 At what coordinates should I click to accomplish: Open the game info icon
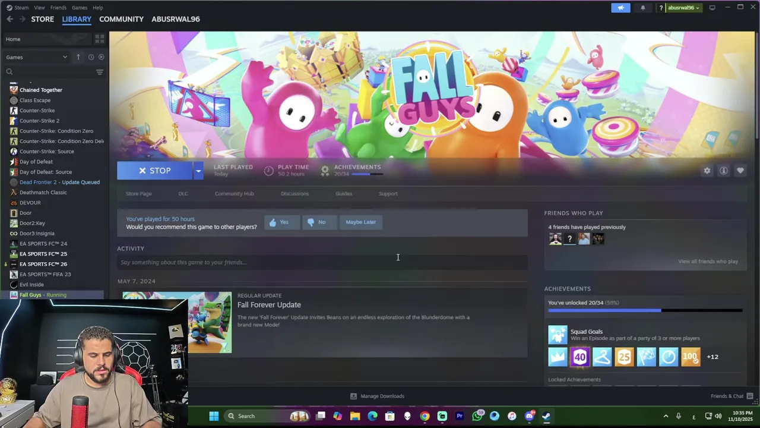(x=723, y=171)
